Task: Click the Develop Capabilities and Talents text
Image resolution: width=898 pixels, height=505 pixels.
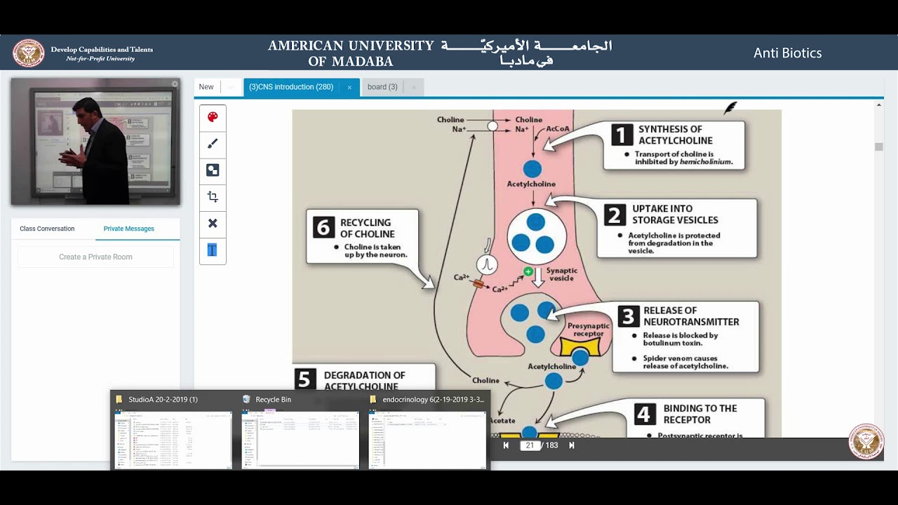Action: point(102,50)
